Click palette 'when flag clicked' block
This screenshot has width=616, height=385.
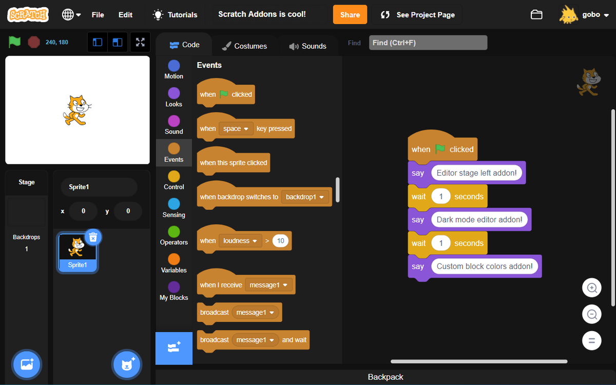[x=226, y=93]
